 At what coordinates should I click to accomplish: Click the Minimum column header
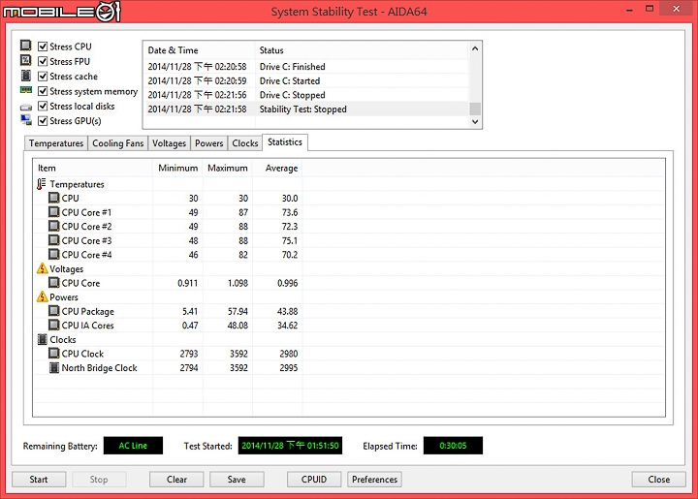(x=178, y=169)
